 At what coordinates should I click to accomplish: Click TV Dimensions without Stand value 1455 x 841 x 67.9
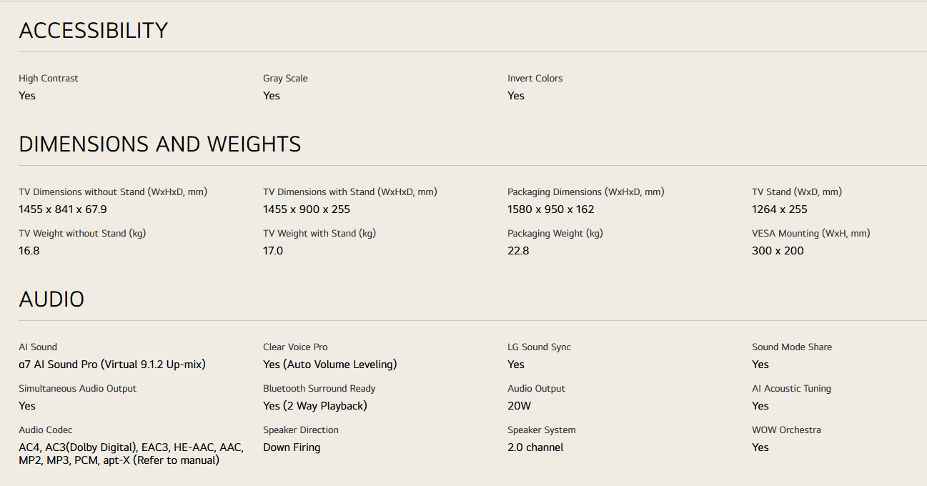pos(63,209)
